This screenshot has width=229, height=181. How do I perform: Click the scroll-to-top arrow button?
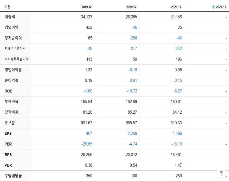(x=221, y=173)
